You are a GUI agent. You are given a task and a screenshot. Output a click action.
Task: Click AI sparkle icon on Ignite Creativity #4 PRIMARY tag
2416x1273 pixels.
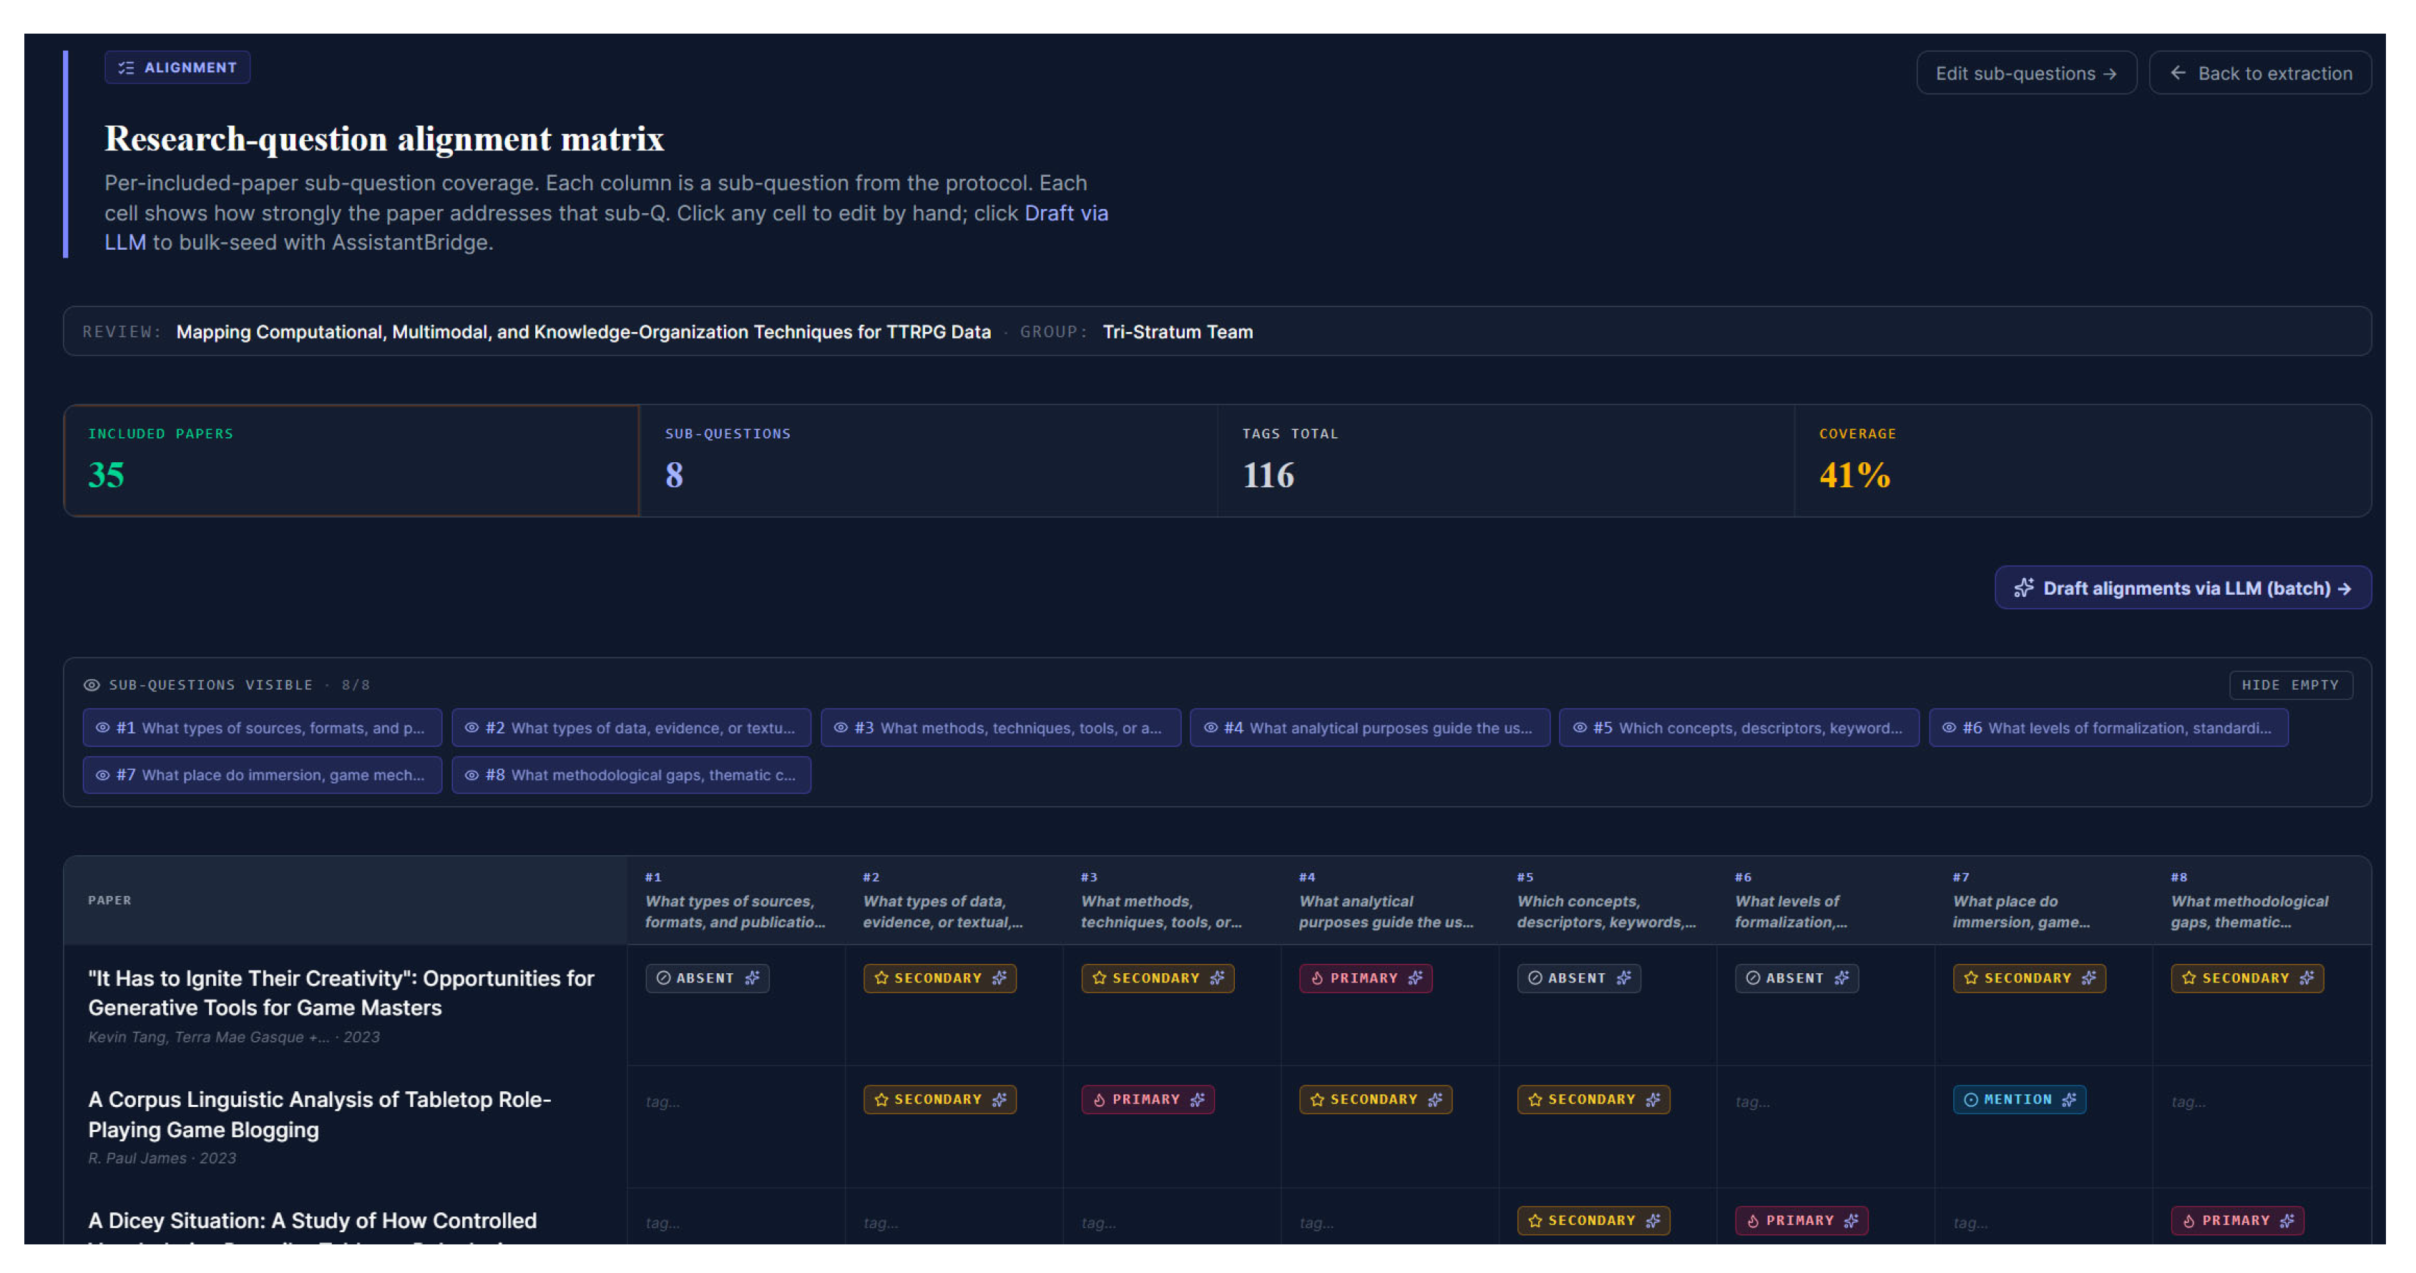[1415, 977]
